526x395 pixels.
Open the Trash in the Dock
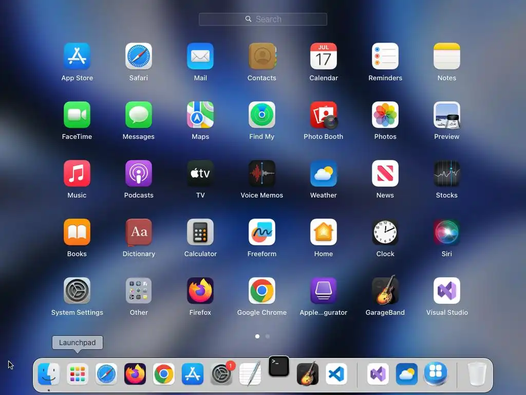(477, 374)
